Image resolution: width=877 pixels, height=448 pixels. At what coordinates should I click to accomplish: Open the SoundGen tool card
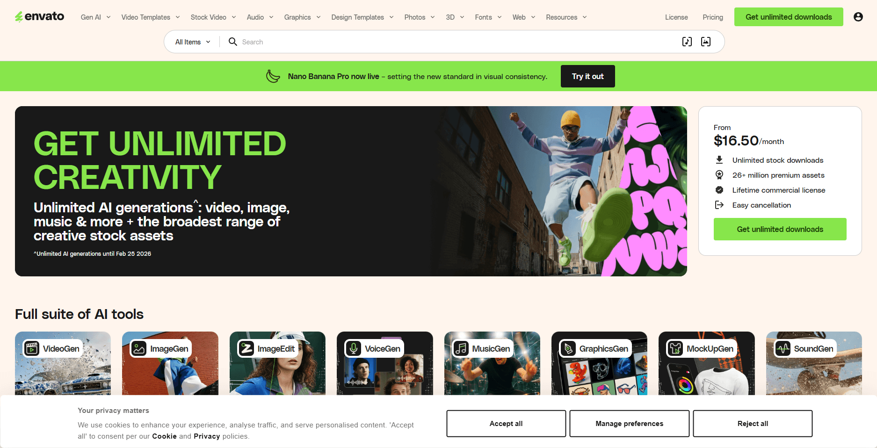[814, 363]
